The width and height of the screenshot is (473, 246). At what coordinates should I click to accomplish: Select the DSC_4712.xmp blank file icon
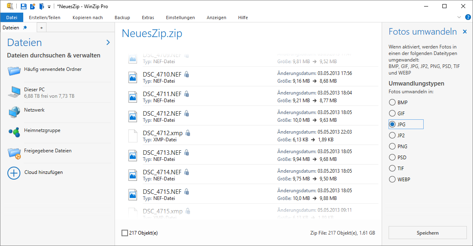pos(133,136)
